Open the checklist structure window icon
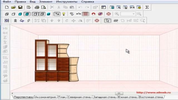The width and height of the screenshot is (178, 100). tap(103, 7)
